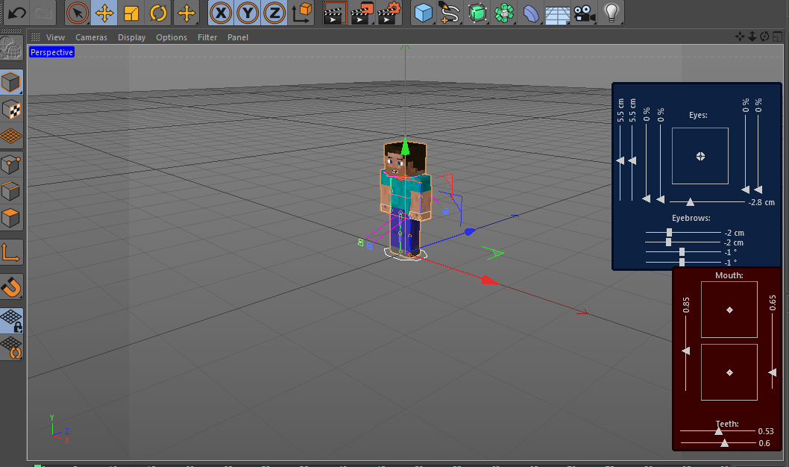The image size is (789, 467).
Task: Click the red X axis arrow handle
Action: point(489,280)
